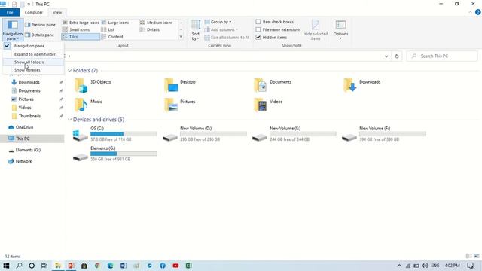
Task: Toggle the Preview pane button
Action: click(40, 25)
